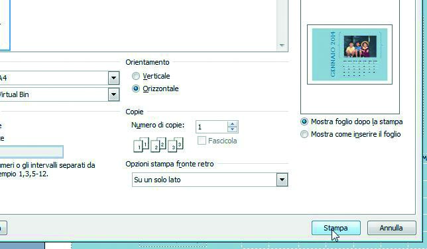Open the A4 paper size dropdown
The image size is (427, 249).
click(113, 78)
